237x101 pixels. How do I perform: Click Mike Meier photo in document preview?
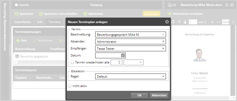click(x=200, y=55)
